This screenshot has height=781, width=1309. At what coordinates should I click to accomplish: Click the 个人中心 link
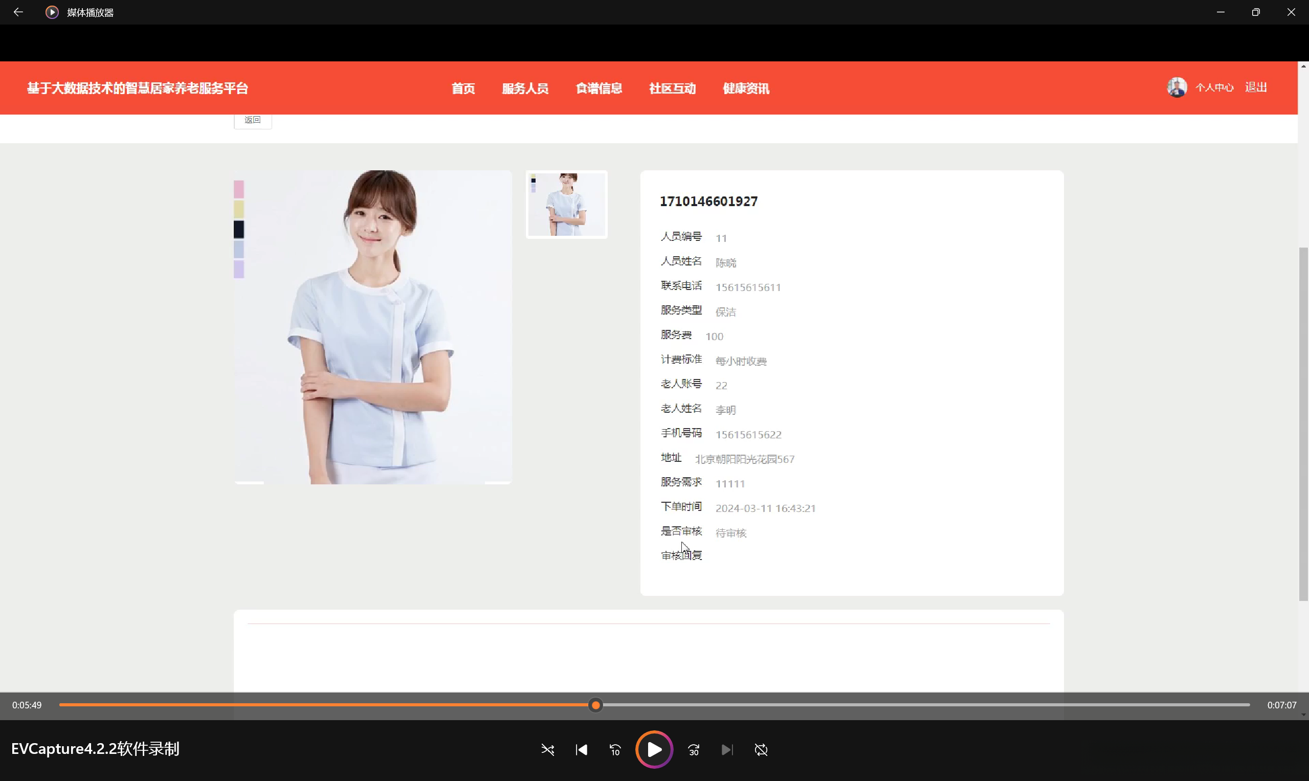click(1214, 87)
